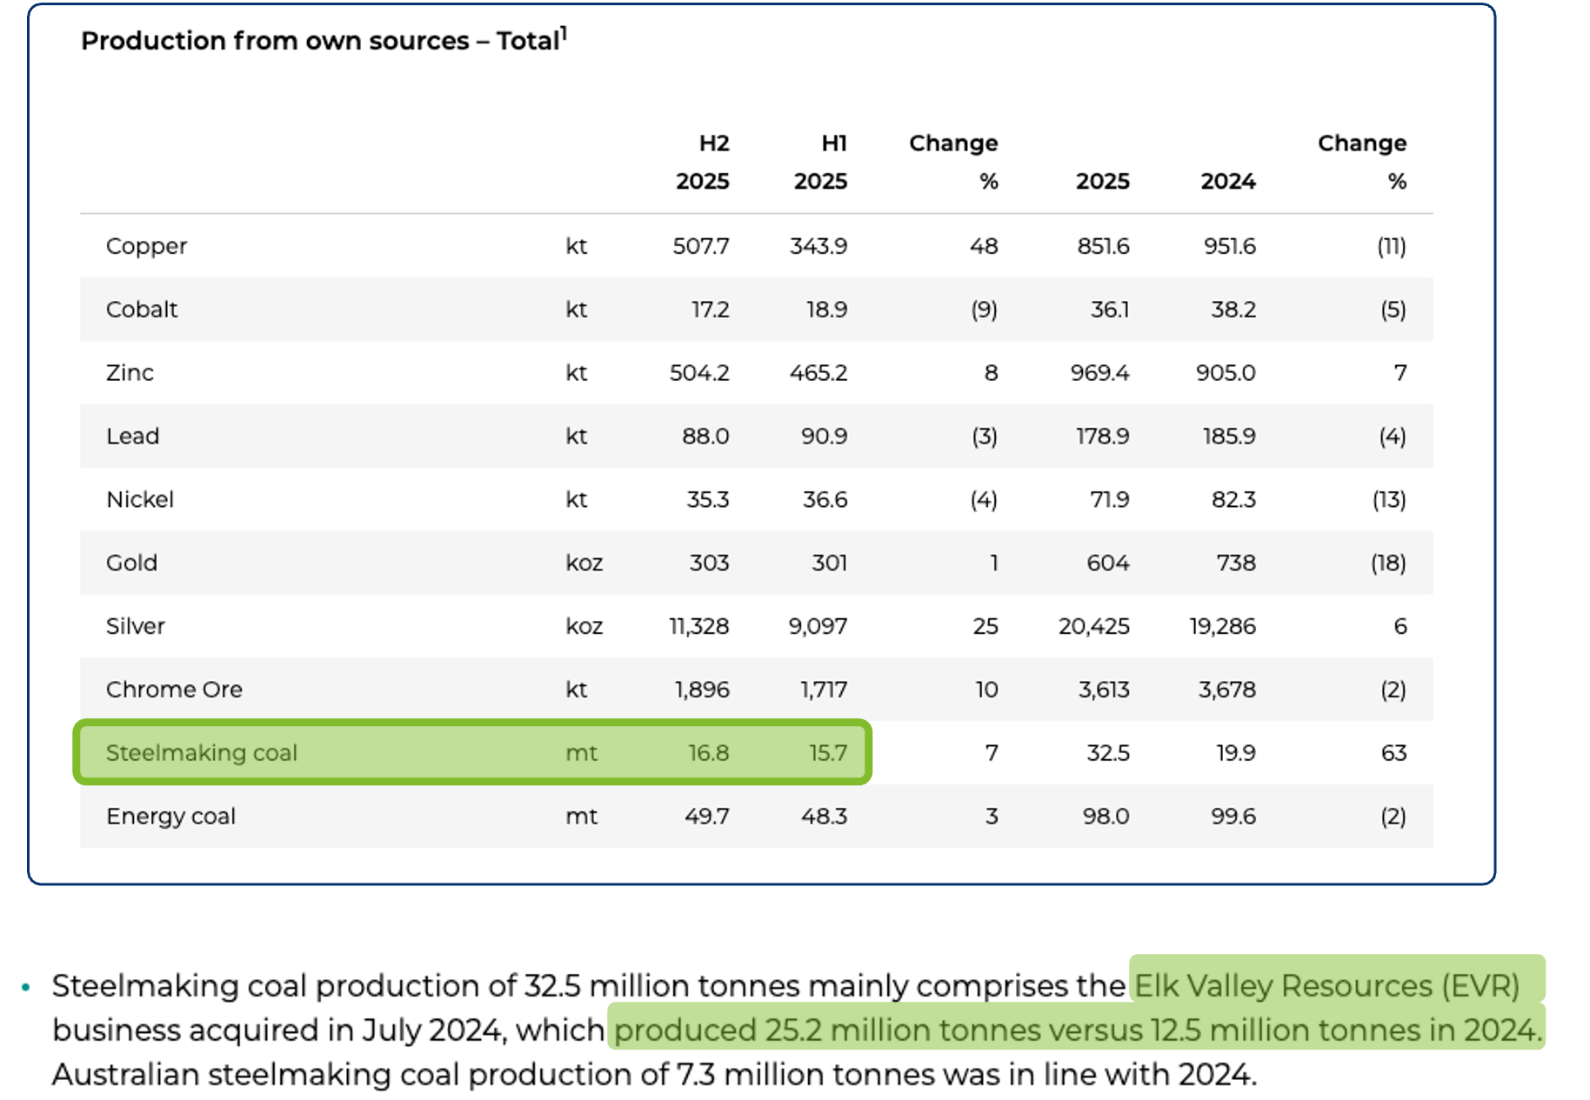
Task: Click the footnote superscript 1 after Total
Action: click(x=564, y=33)
